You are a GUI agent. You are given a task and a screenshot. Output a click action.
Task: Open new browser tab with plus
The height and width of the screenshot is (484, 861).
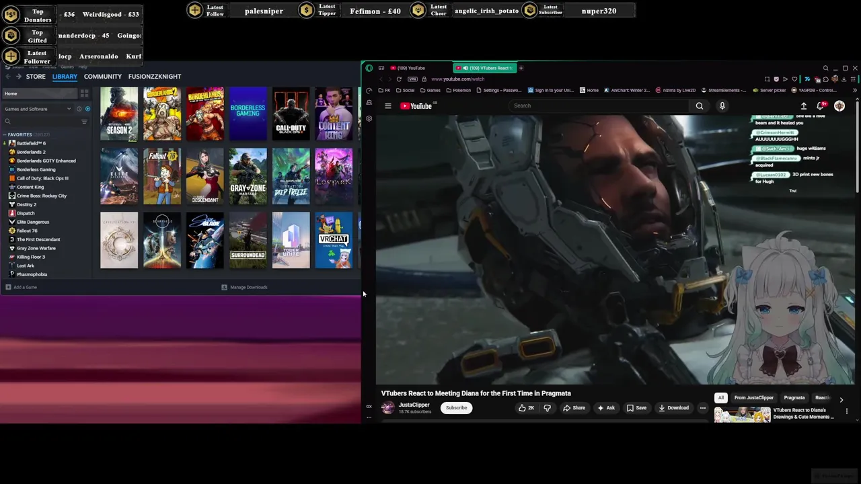click(x=521, y=68)
